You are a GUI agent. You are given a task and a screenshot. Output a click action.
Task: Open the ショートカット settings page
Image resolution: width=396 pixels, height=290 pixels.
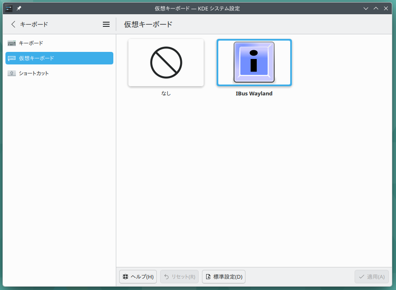pos(34,73)
